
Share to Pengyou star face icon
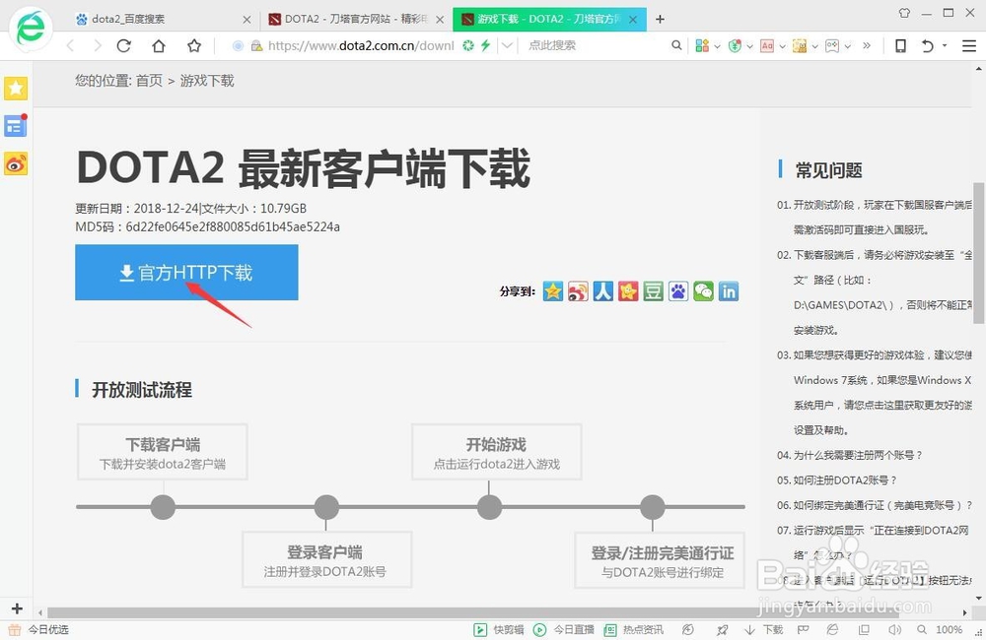(628, 290)
